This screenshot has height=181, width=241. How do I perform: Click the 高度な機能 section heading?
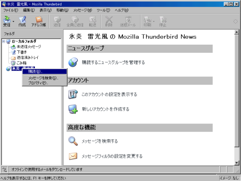pos(139,128)
